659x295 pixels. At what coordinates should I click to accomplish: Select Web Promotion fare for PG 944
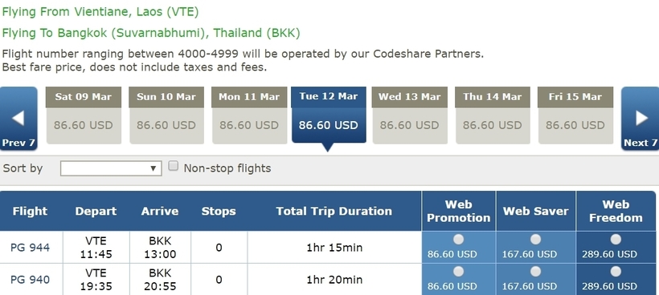tap(459, 239)
